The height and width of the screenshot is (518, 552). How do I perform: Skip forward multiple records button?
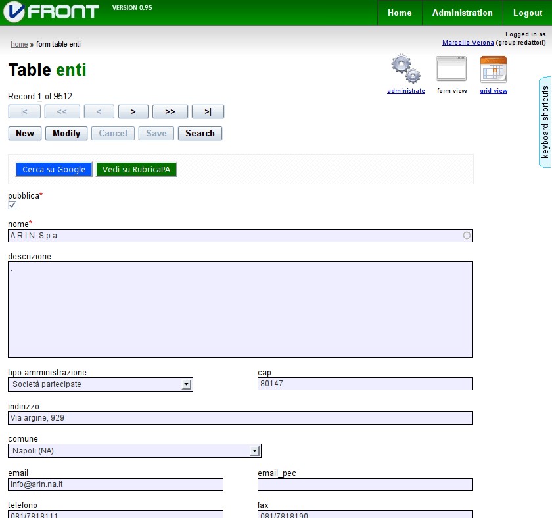pos(170,112)
